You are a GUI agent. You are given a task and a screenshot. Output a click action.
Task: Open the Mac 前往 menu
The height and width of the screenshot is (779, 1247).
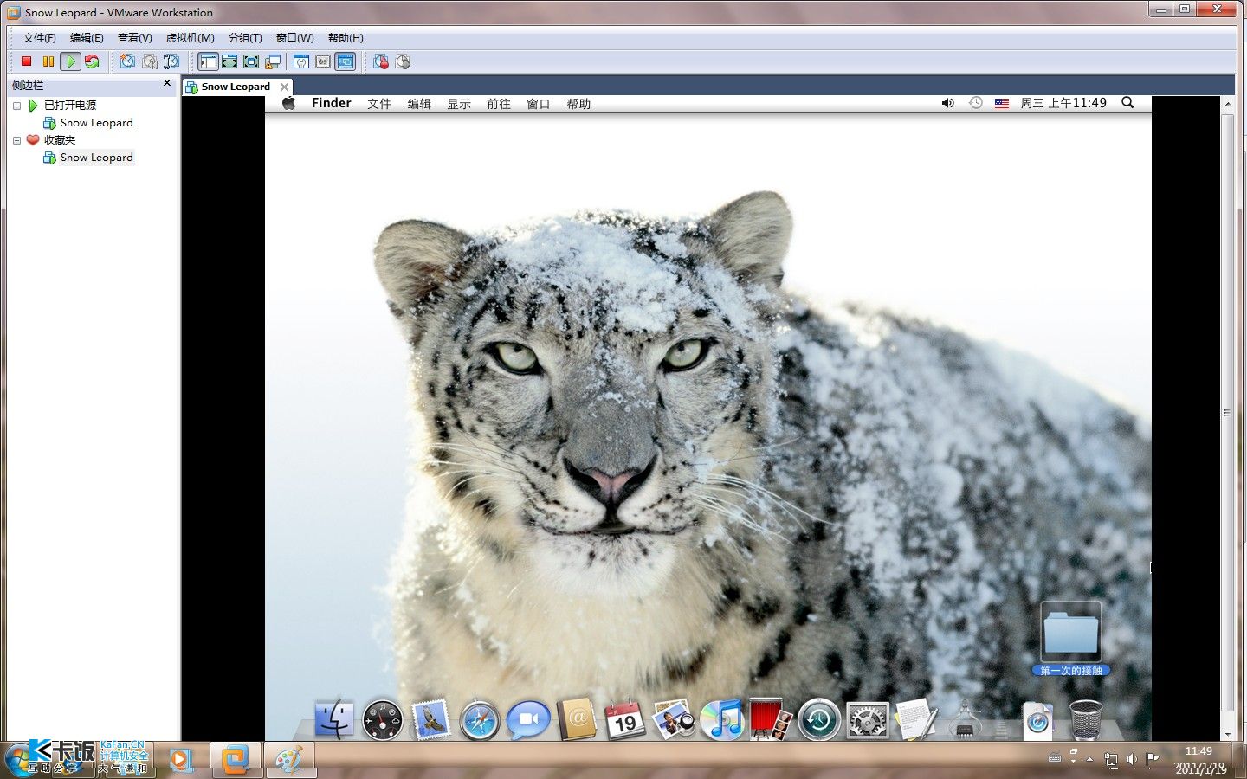point(499,104)
